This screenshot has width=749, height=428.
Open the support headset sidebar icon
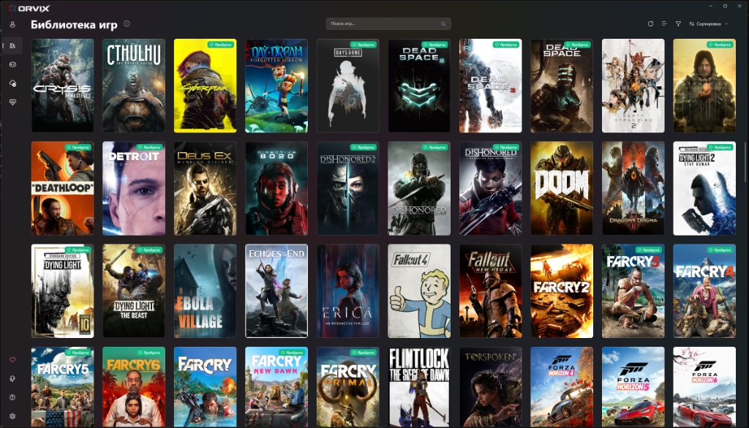click(x=12, y=378)
